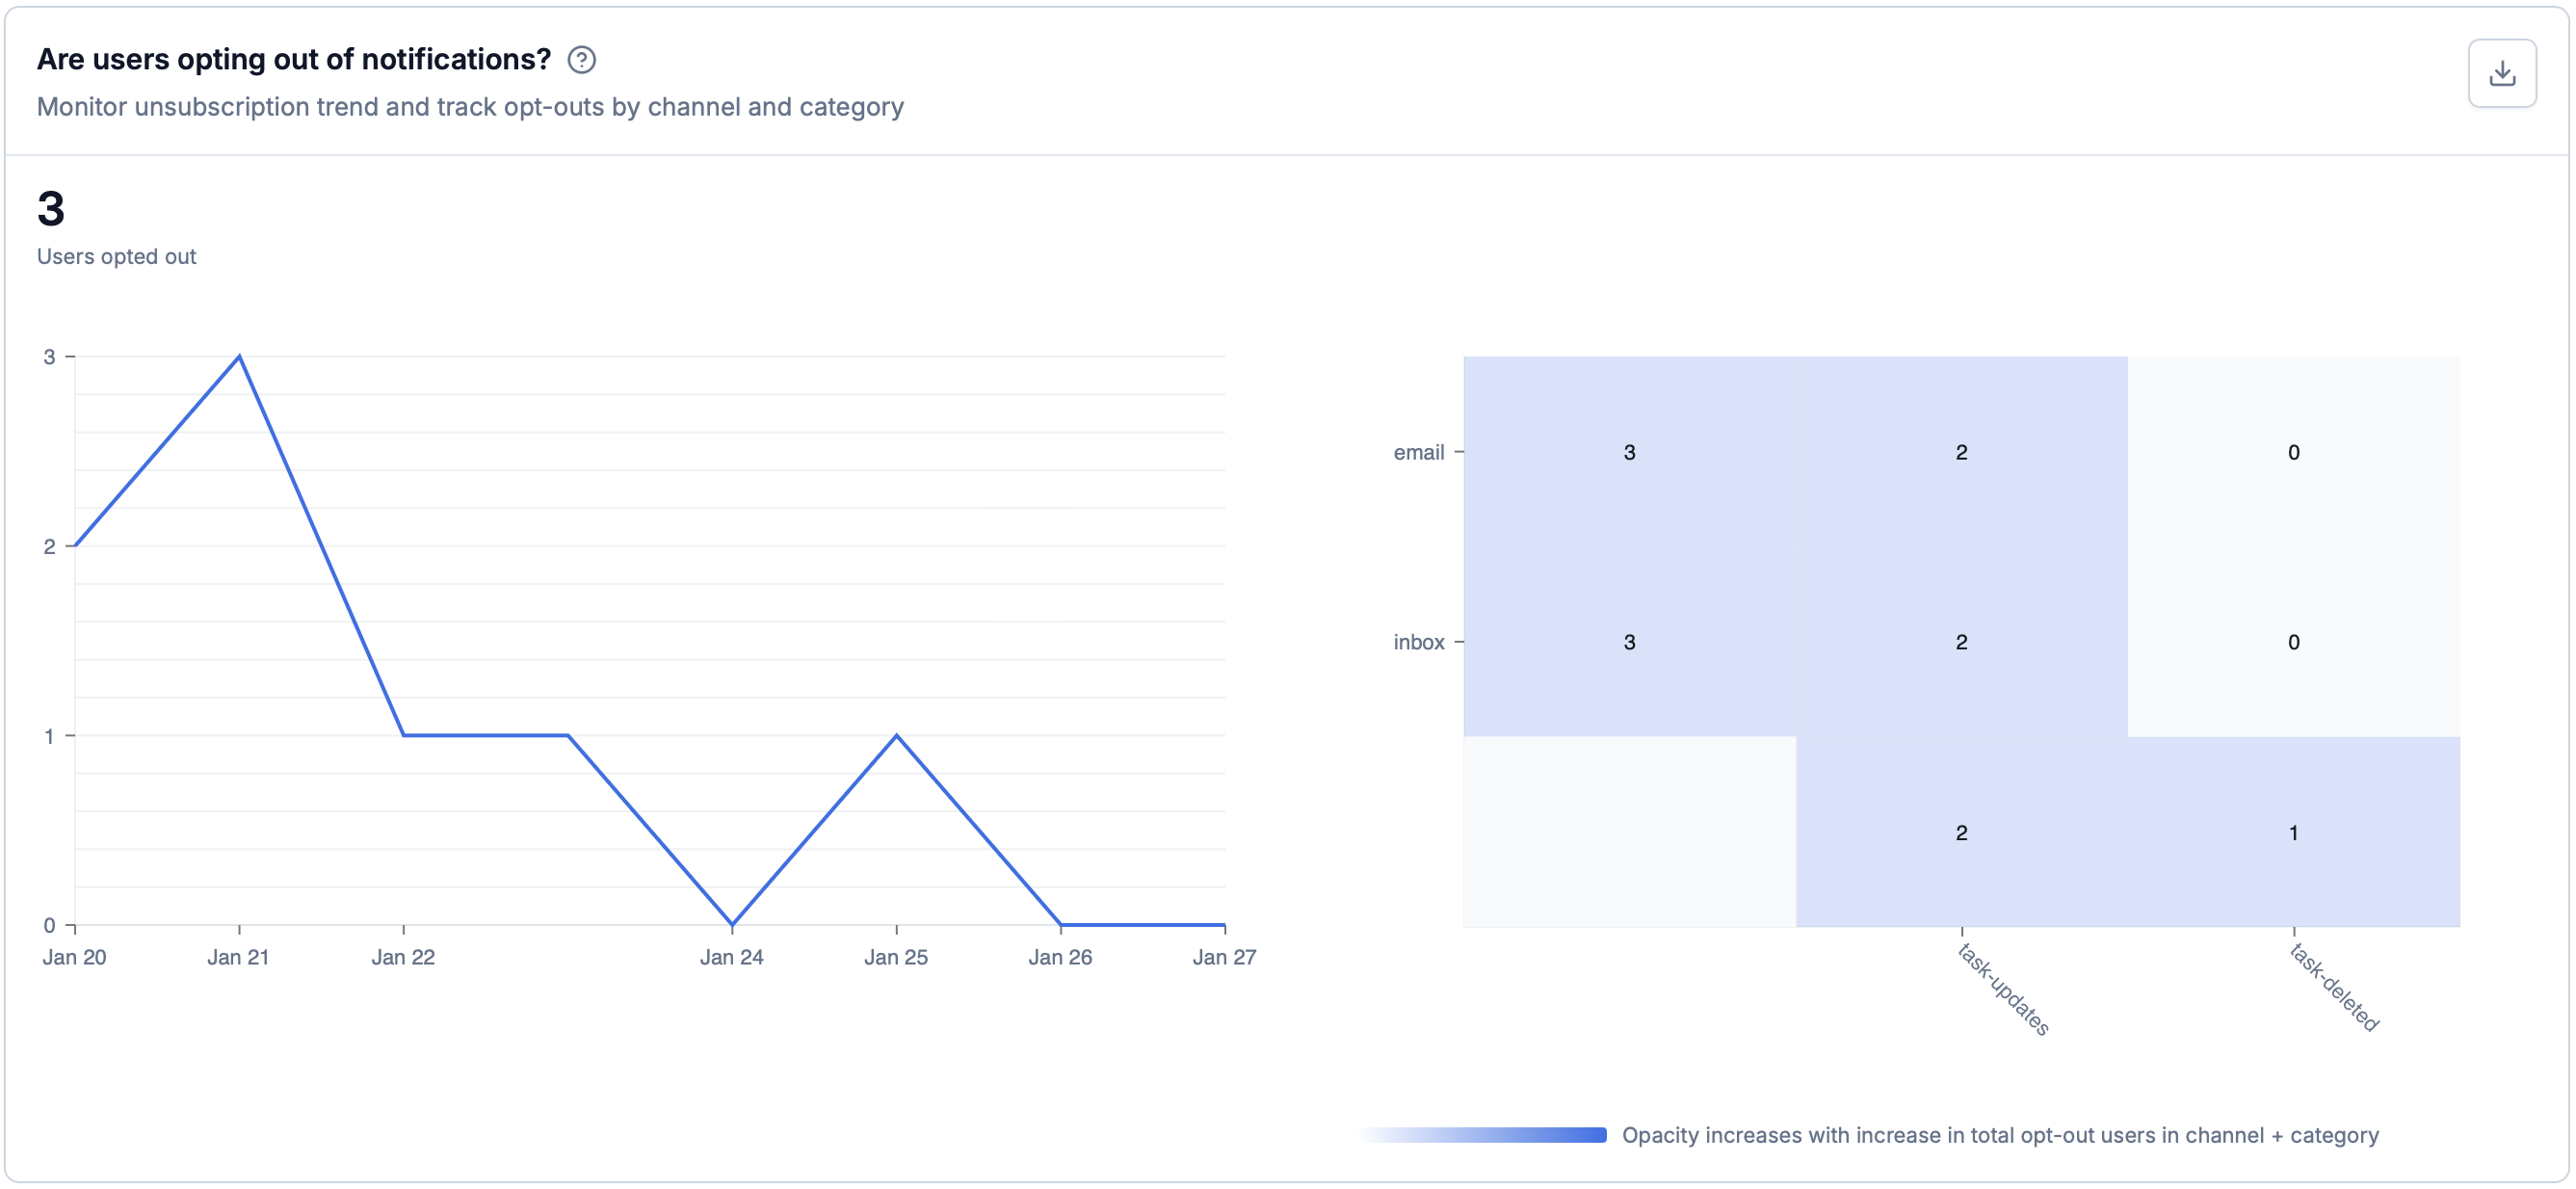The height and width of the screenshot is (1189, 2576).
Task: Click the Users opted out label
Action: tap(116, 256)
